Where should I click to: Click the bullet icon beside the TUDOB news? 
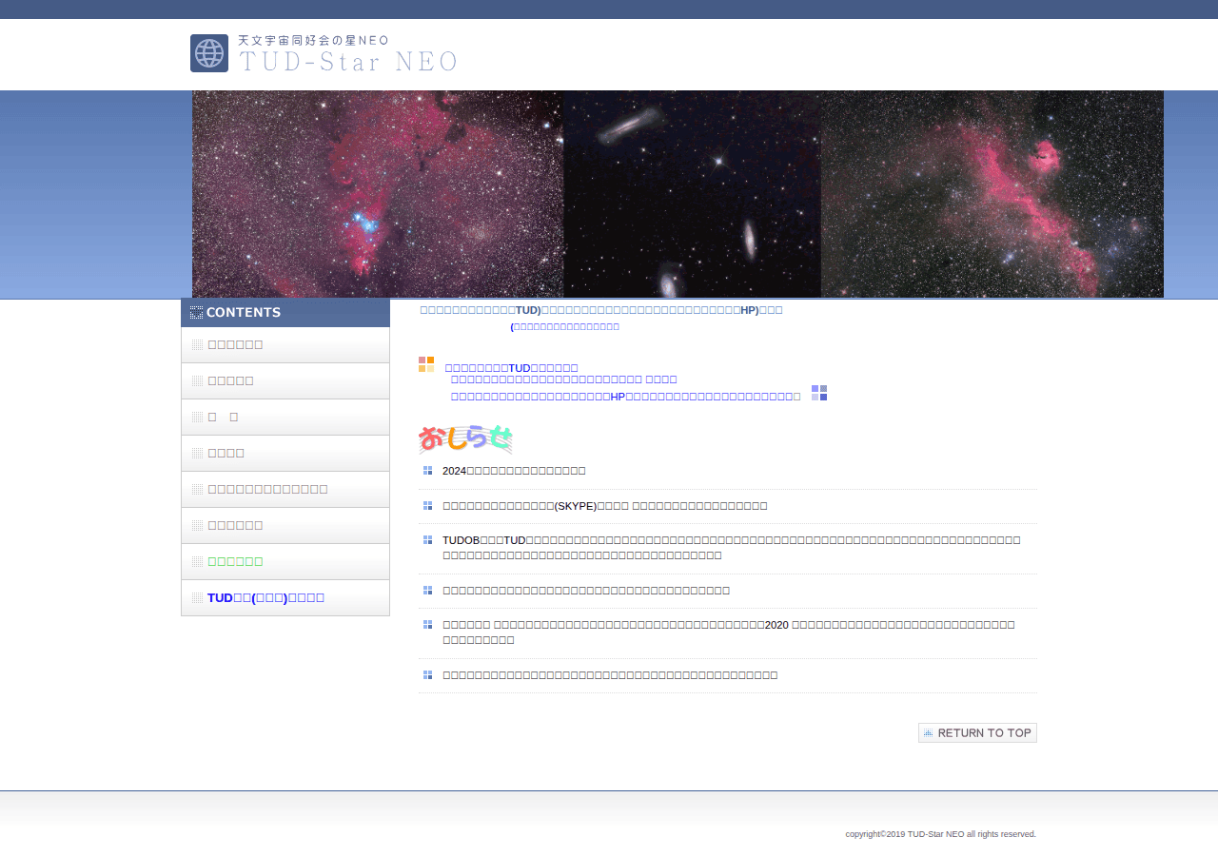(x=427, y=540)
